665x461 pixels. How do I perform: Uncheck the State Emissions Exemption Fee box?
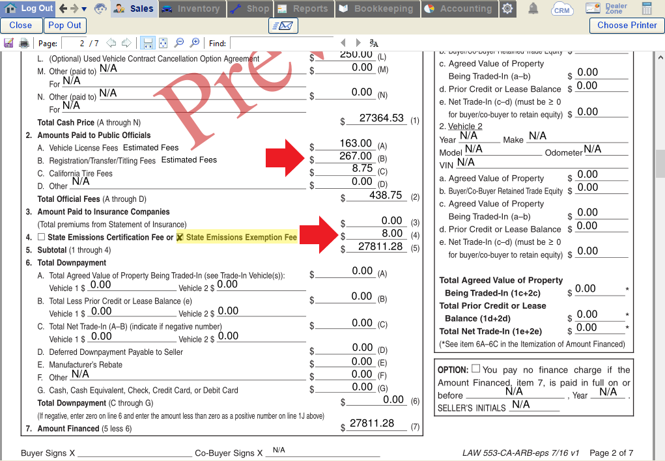pos(180,237)
